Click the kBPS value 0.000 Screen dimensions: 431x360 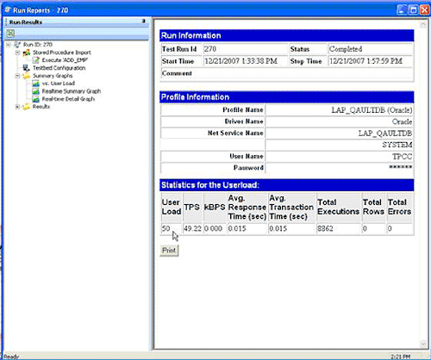tap(213, 228)
